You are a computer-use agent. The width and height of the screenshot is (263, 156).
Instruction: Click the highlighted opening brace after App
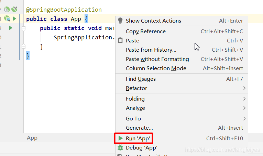point(86,19)
